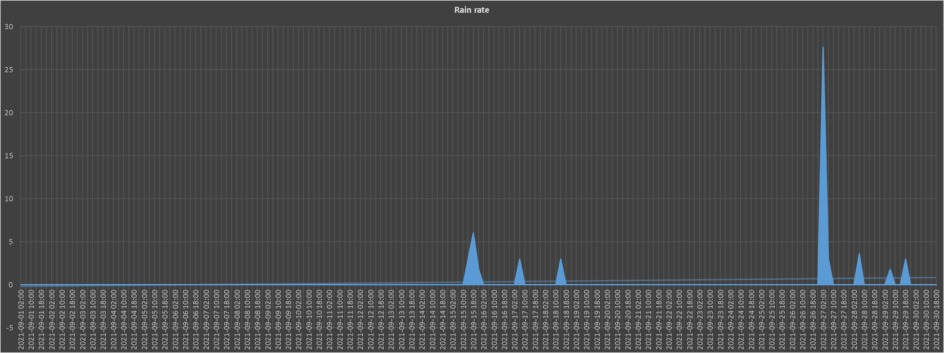Click the y-axis value -5

(9, 328)
